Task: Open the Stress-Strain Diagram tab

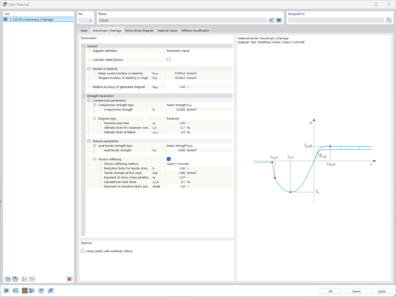Action: pos(139,30)
